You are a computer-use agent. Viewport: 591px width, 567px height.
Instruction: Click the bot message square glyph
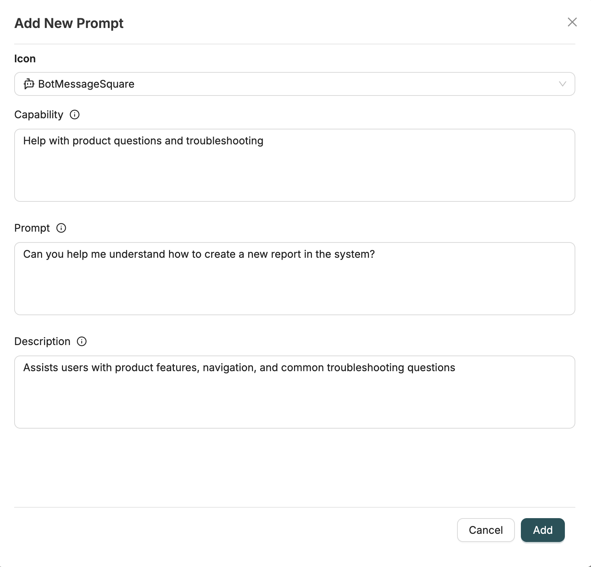coord(29,84)
